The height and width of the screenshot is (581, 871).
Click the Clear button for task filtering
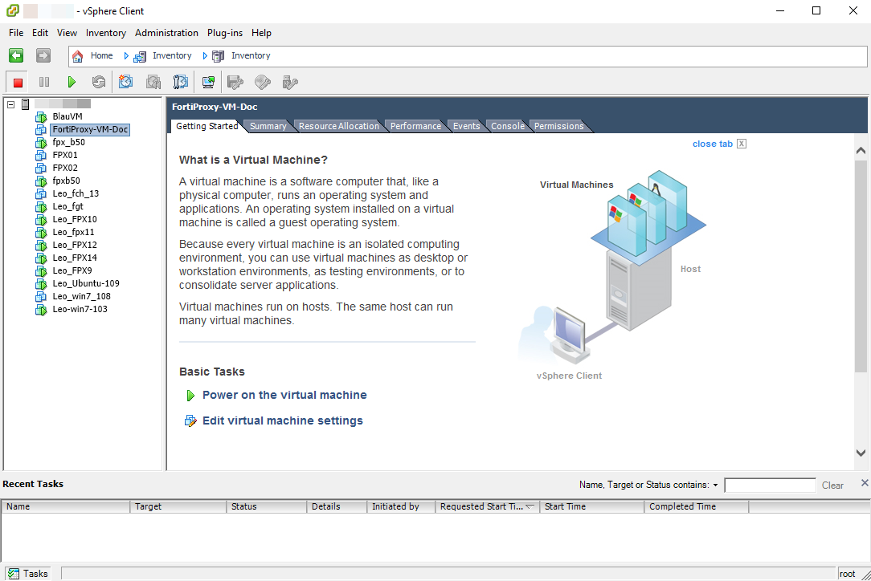pos(832,485)
